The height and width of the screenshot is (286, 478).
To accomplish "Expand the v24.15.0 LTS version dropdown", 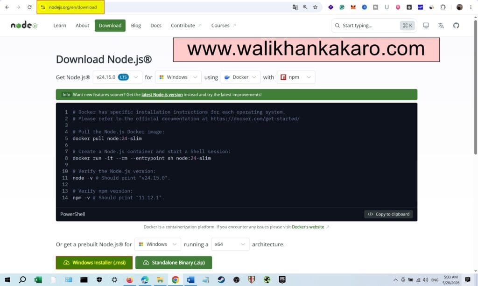I will point(117,77).
